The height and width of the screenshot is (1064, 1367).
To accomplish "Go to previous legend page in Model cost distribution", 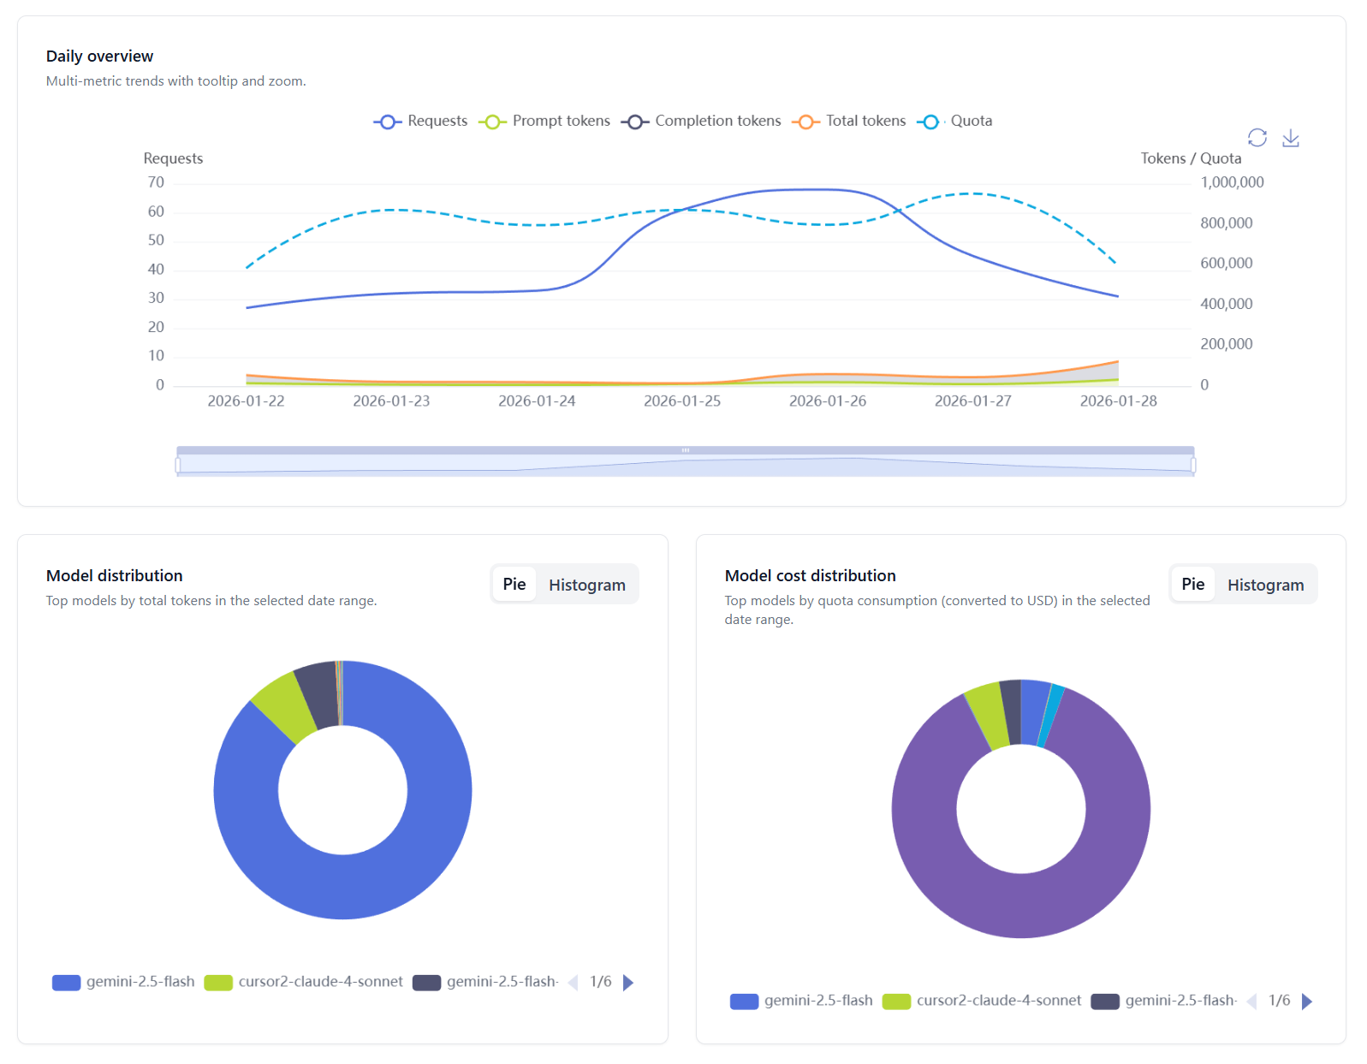I will (1252, 1002).
